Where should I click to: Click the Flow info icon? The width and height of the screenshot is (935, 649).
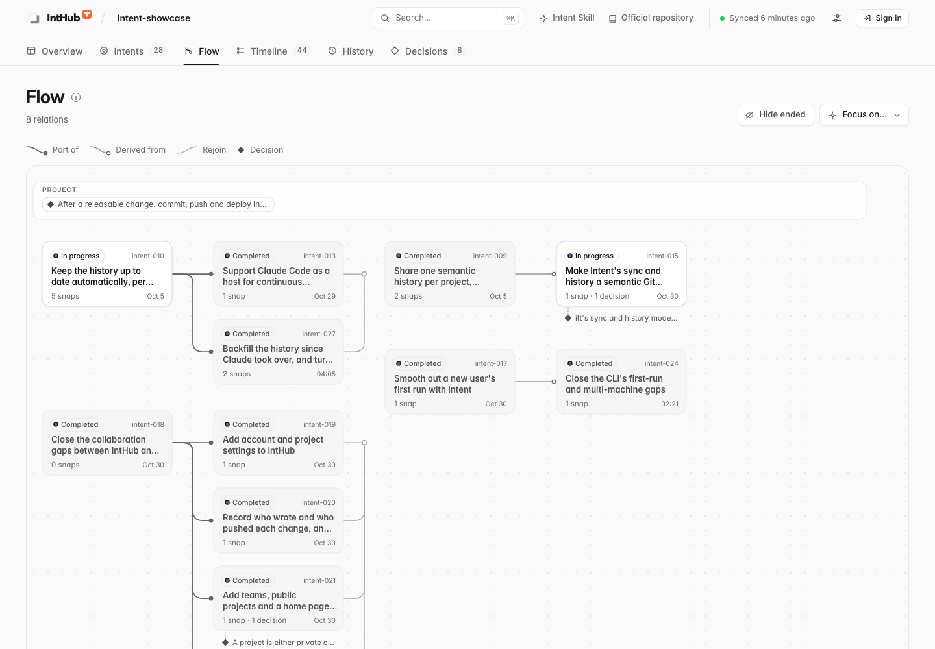point(76,97)
